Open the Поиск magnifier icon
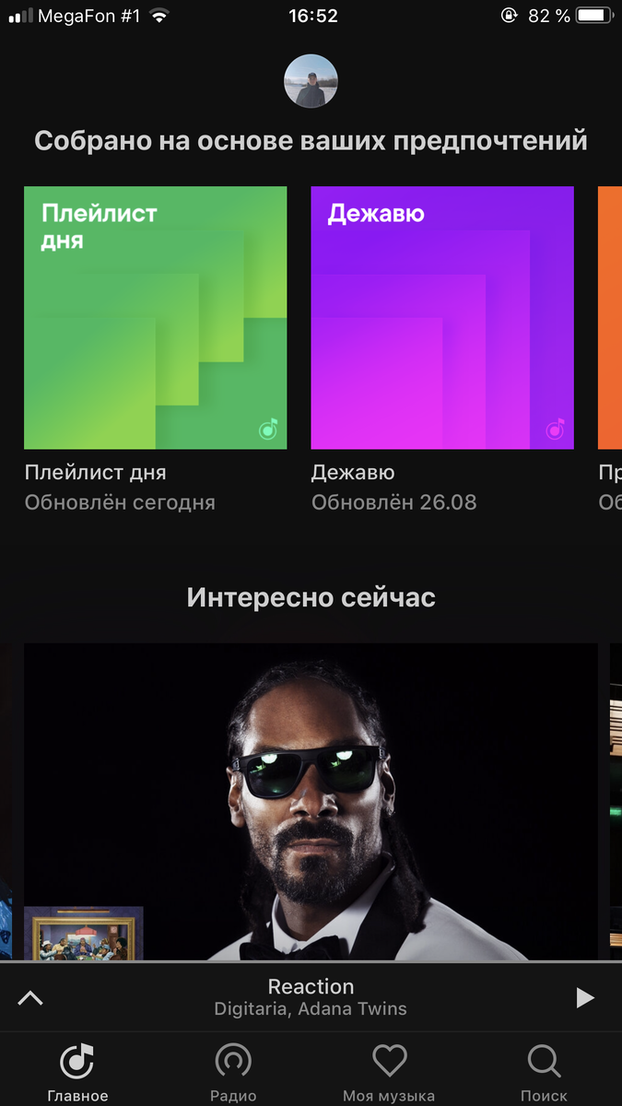This screenshot has height=1106, width=622. [x=545, y=1062]
